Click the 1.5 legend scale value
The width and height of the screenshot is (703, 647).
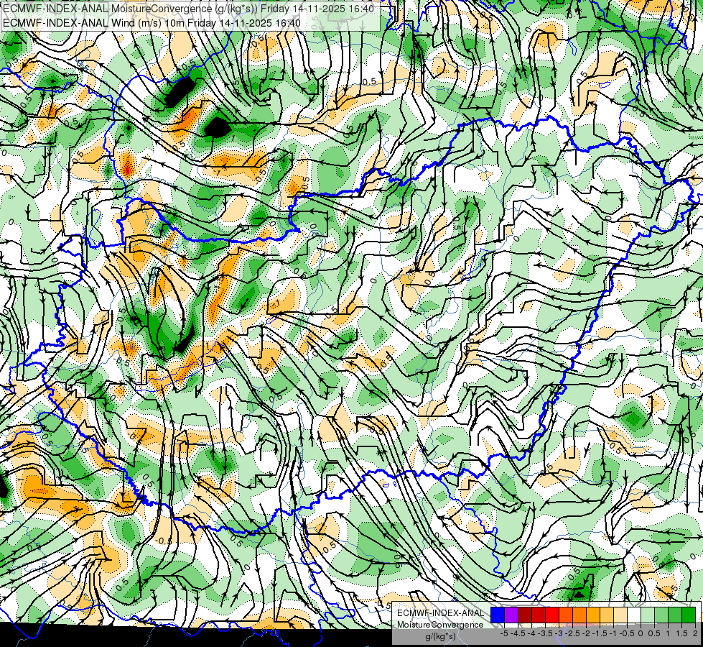point(681,633)
